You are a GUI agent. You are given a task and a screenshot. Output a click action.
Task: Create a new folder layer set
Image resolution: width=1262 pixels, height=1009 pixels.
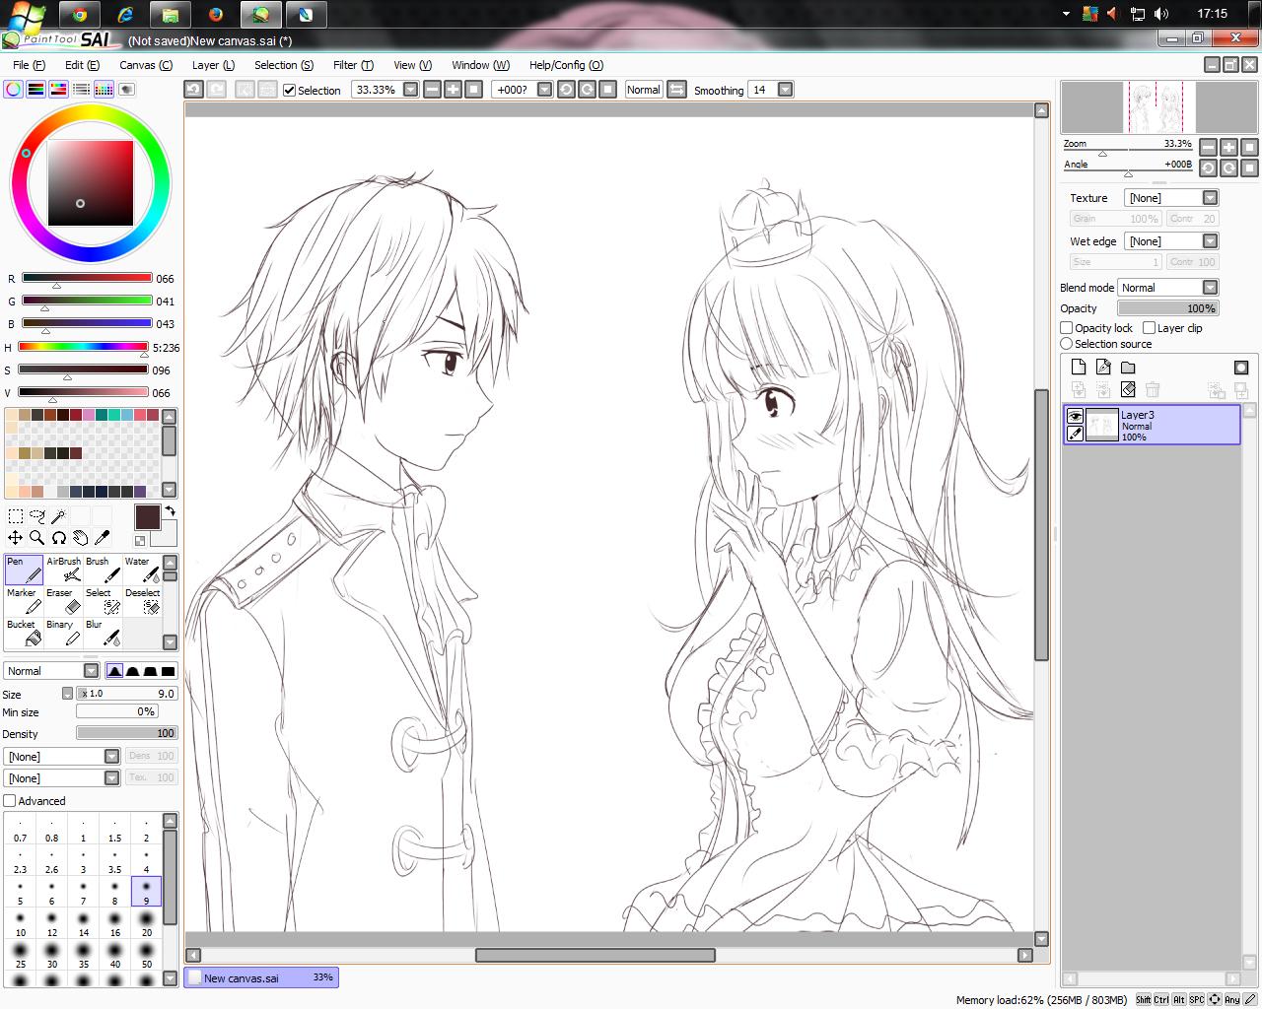coord(1128,368)
